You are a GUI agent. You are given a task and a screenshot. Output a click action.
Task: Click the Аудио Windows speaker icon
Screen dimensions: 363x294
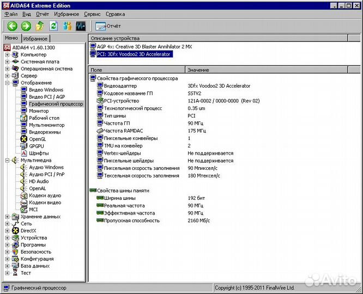[23, 167]
